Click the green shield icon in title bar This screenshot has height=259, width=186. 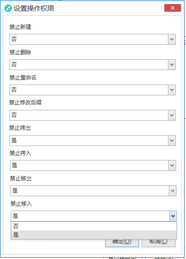(x=8, y=8)
